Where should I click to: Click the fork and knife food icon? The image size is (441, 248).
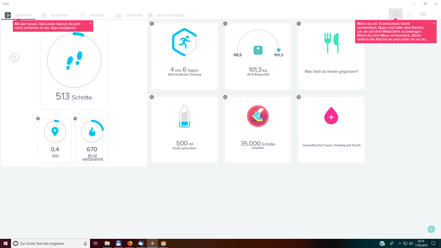(331, 43)
